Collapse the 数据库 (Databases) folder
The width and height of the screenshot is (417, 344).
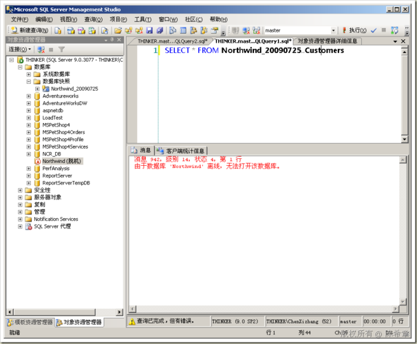pyautogui.click(x=20, y=67)
